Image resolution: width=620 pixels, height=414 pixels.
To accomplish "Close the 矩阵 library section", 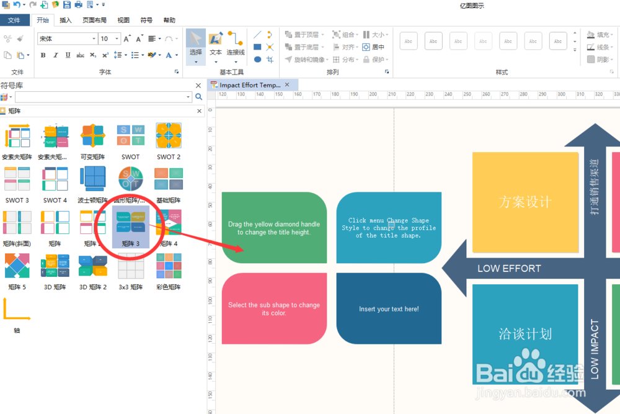I will (199, 111).
